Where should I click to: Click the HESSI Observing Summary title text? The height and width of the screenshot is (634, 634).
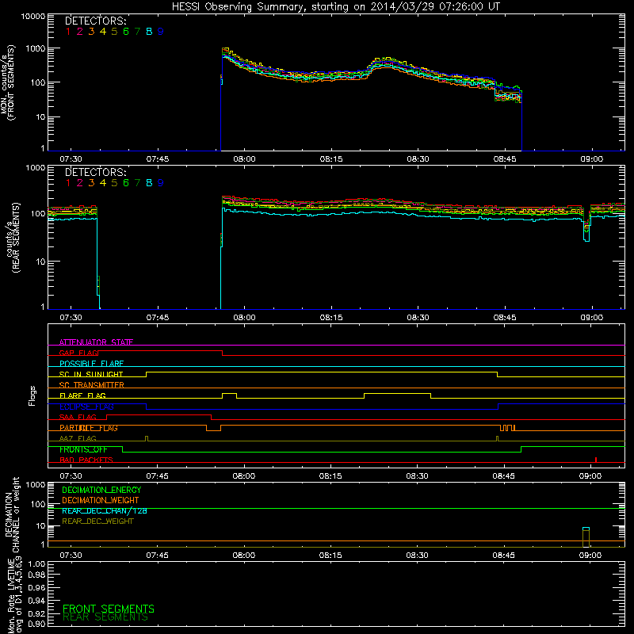pos(335,7)
